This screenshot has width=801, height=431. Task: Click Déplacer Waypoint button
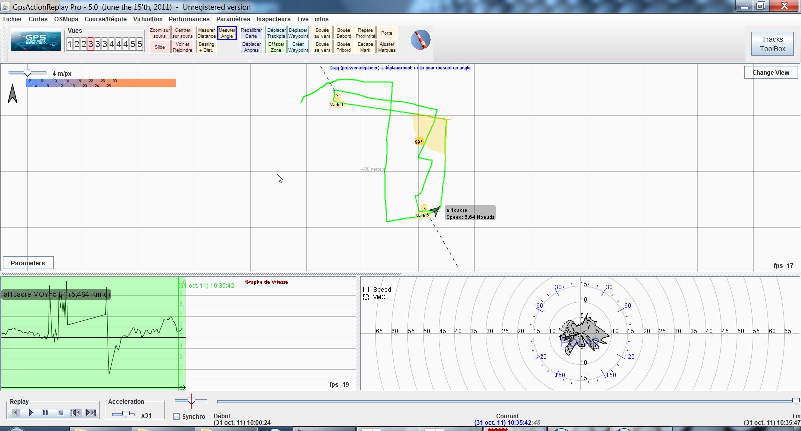pyautogui.click(x=298, y=33)
